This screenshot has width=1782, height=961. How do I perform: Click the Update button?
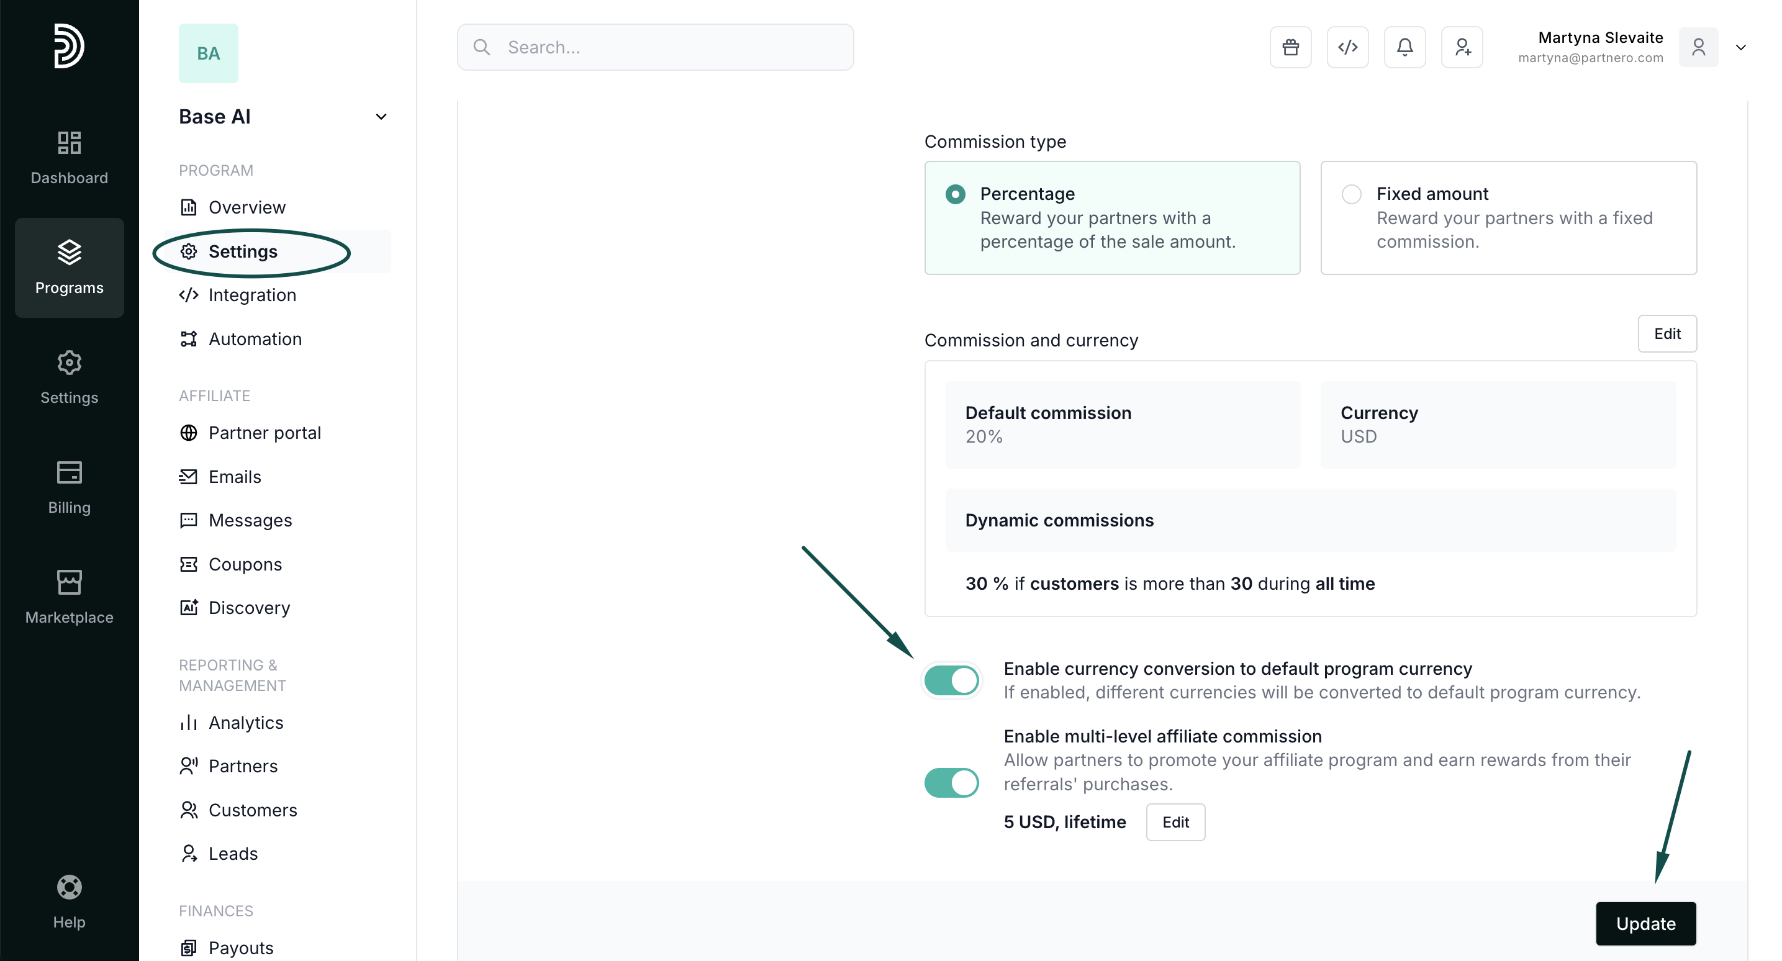pyautogui.click(x=1645, y=923)
